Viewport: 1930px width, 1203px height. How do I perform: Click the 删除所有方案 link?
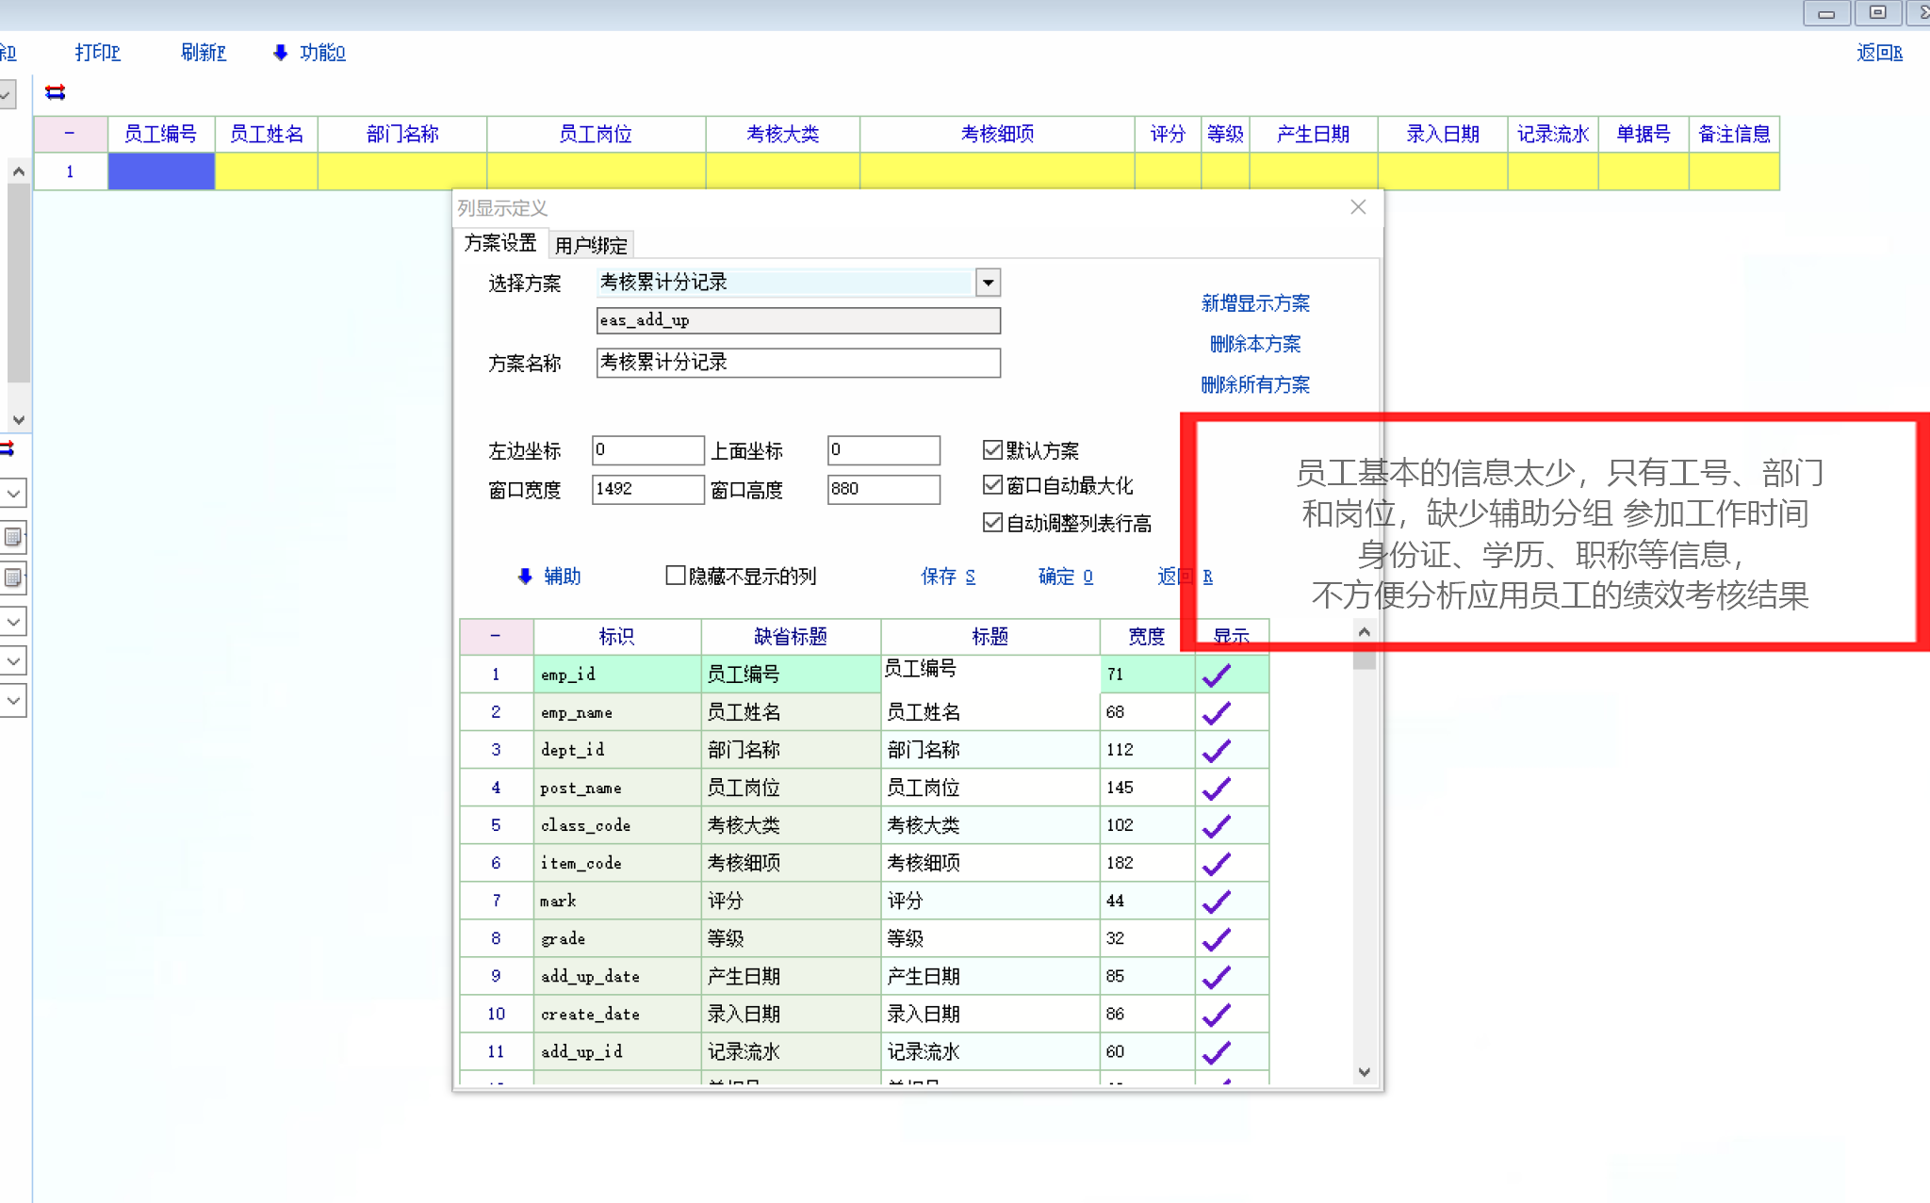[1254, 384]
